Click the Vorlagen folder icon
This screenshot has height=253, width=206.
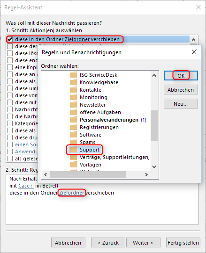73,165
